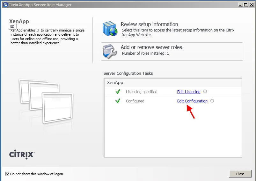
Task: Open the Edit Configuration link
Action: coord(192,101)
